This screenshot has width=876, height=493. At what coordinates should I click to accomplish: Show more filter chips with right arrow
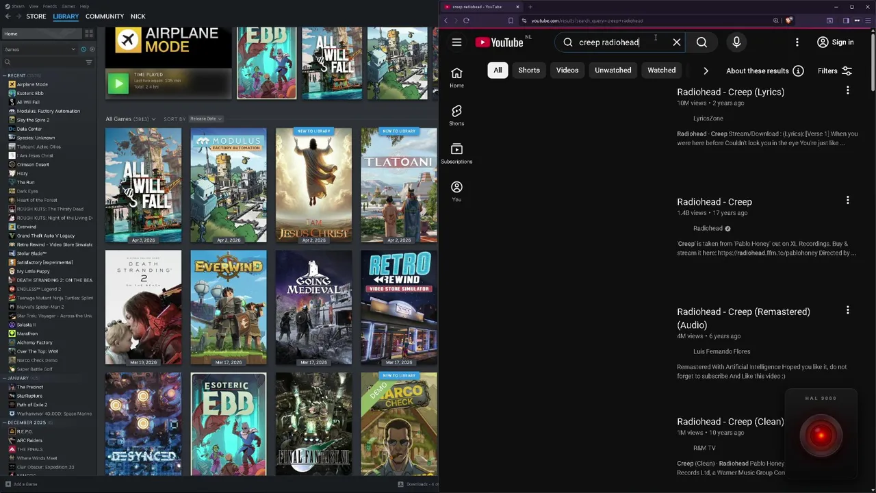pos(706,71)
